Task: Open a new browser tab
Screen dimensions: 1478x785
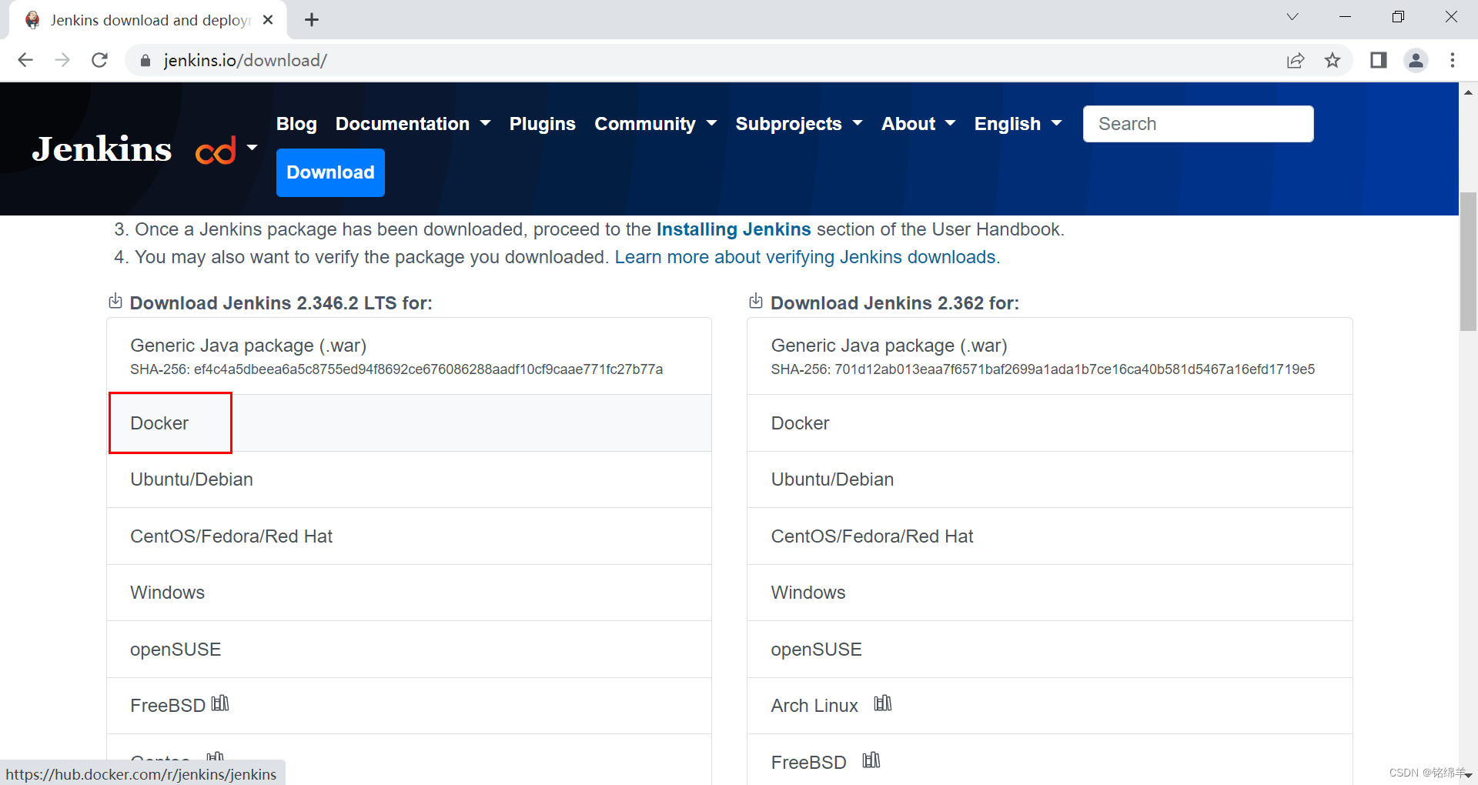Action: (312, 20)
